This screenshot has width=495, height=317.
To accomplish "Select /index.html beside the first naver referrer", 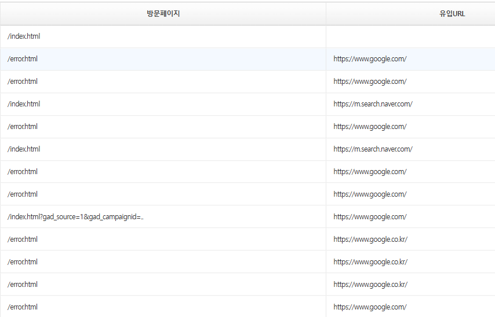I will pyautogui.click(x=24, y=104).
